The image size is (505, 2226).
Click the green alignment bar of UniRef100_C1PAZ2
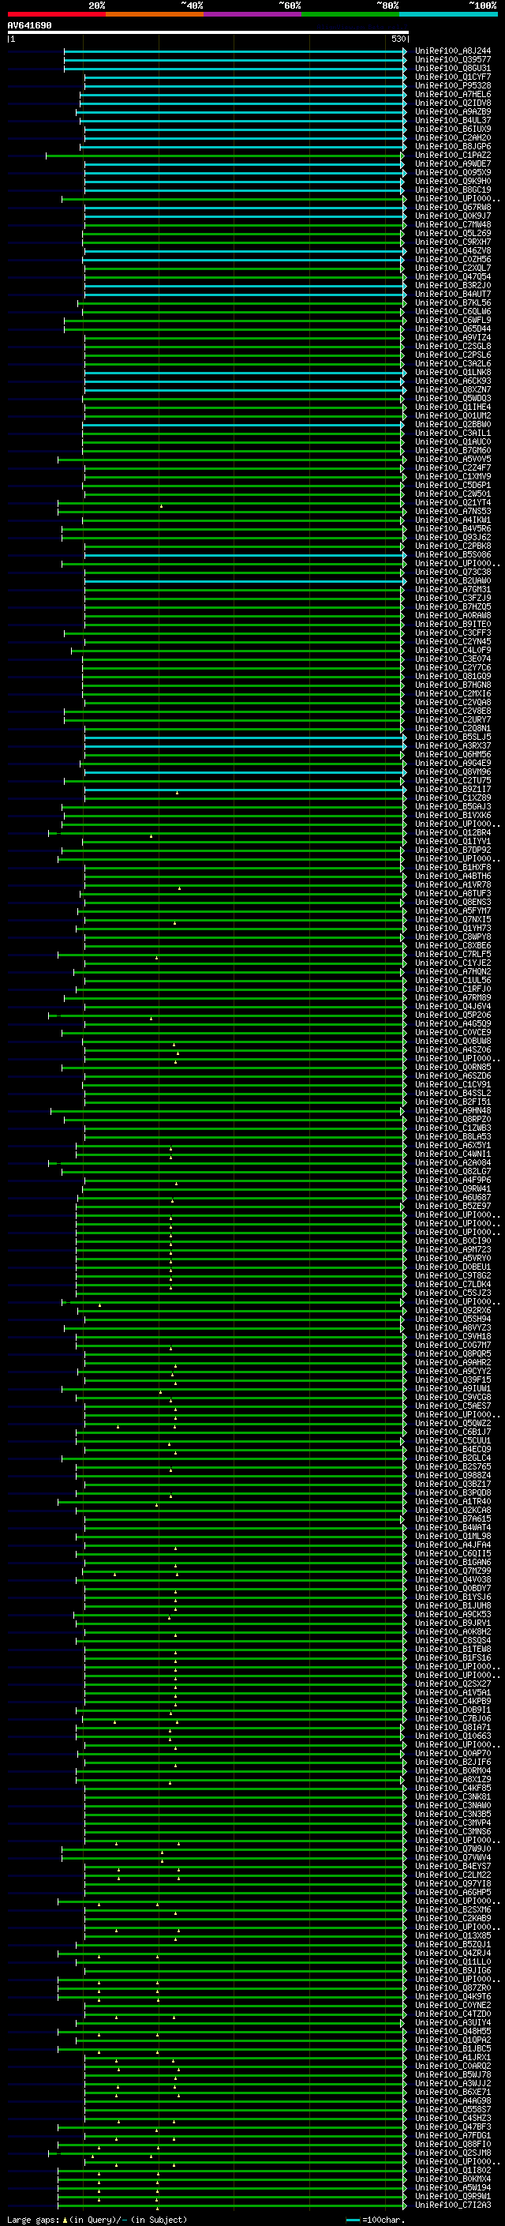click(224, 156)
